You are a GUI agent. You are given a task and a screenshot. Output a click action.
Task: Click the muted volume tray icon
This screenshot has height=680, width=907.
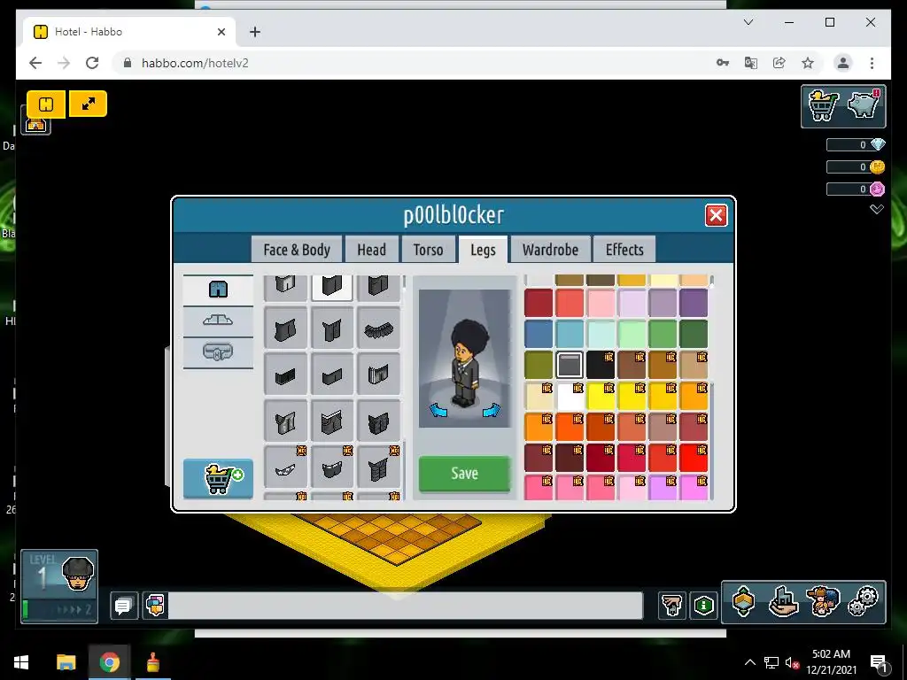pyautogui.click(x=792, y=662)
